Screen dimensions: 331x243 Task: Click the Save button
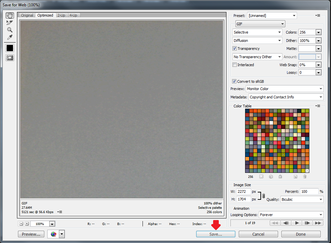click(x=215, y=234)
